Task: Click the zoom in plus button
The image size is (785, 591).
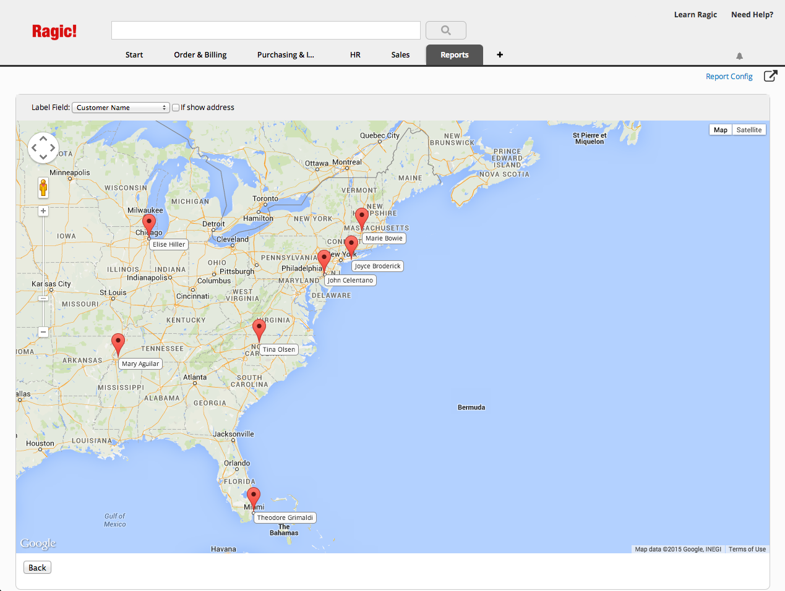Action: [43, 211]
